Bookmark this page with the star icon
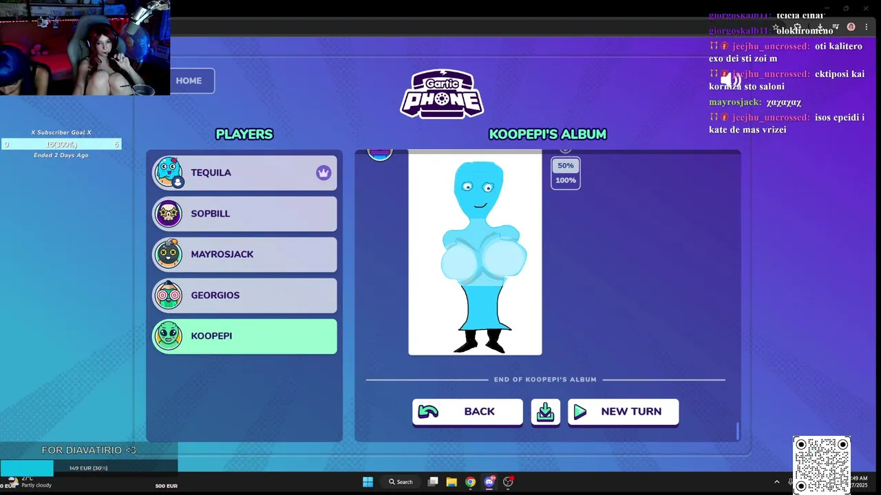 (776, 27)
